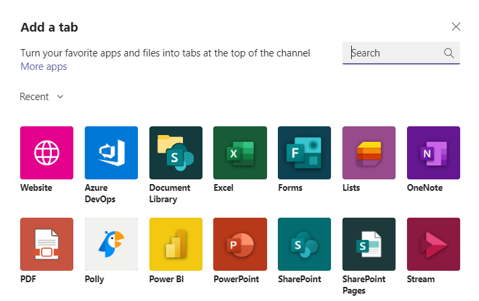Expand the Recent sort dropdown
This screenshot has width=479, height=301.
(42, 97)
